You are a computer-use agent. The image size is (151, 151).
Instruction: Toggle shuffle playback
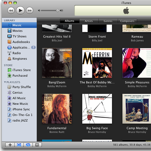pos(19,145)
